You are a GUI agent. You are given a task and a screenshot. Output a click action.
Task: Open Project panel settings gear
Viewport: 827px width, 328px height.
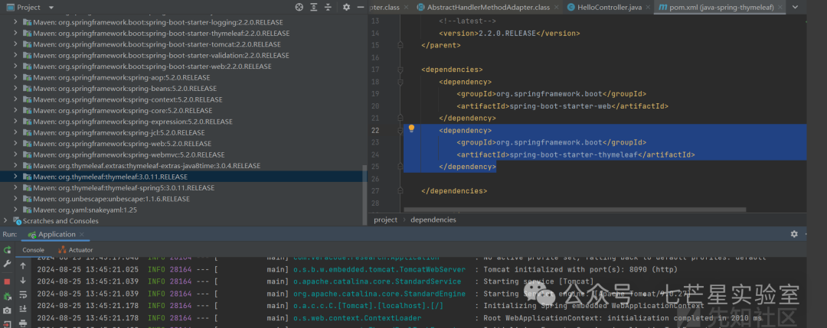346,8
